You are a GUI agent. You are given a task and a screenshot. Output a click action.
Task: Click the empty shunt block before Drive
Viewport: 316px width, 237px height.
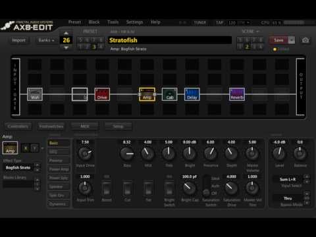click(x=80, y=94)
